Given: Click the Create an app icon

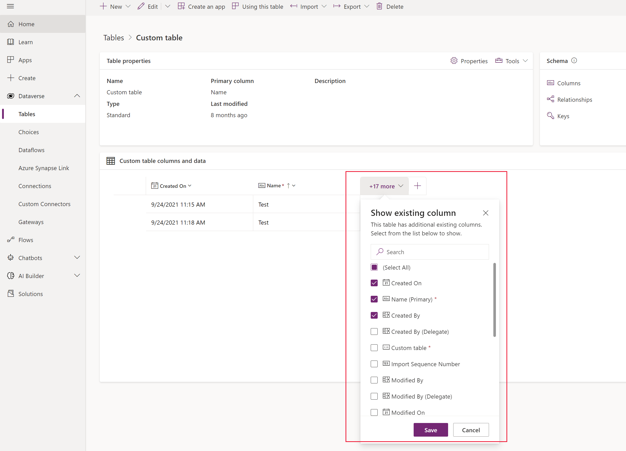Looking at the screenshot, I should 181,6.
